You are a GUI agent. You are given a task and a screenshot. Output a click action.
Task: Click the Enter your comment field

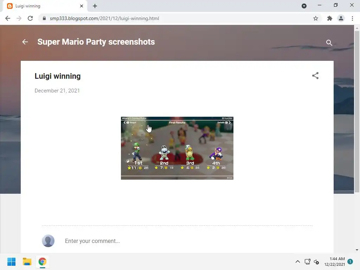point(92,241)
